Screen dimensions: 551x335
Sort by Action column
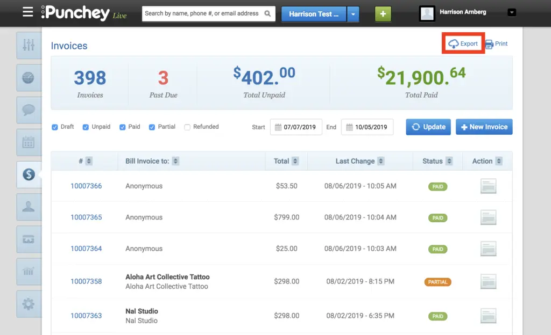(x=499, y=161)
